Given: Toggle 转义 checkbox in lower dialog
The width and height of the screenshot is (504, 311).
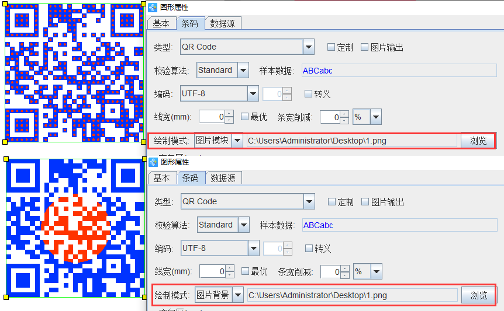Looking at the screenshot, I should (x=309, y=248).
